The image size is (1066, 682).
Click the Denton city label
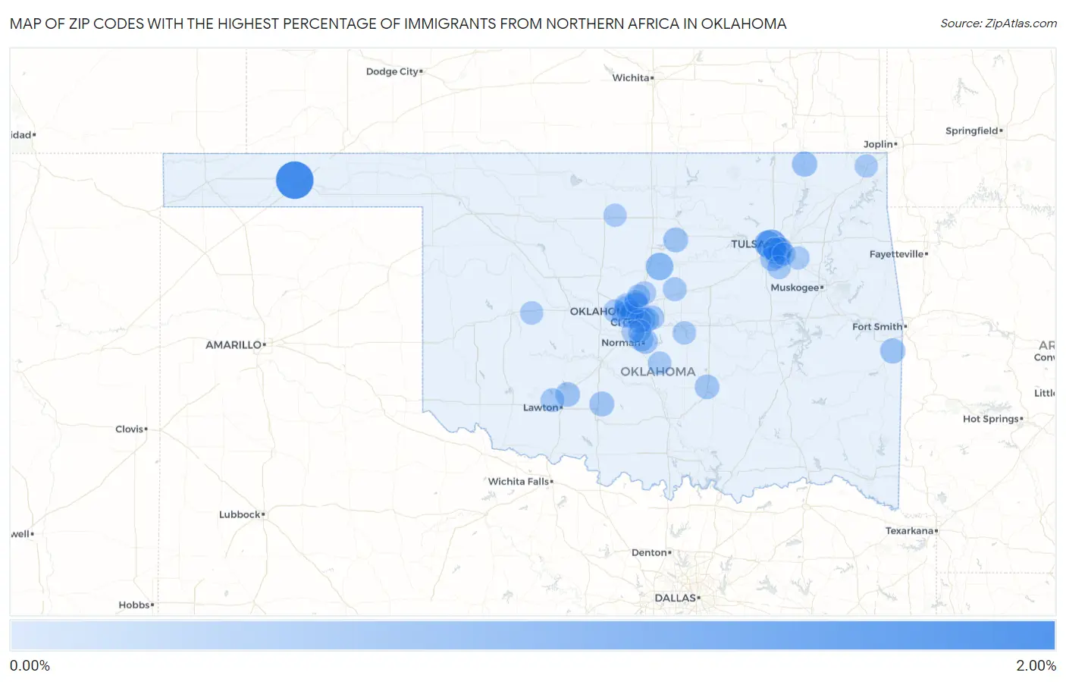tap(649, 552)
